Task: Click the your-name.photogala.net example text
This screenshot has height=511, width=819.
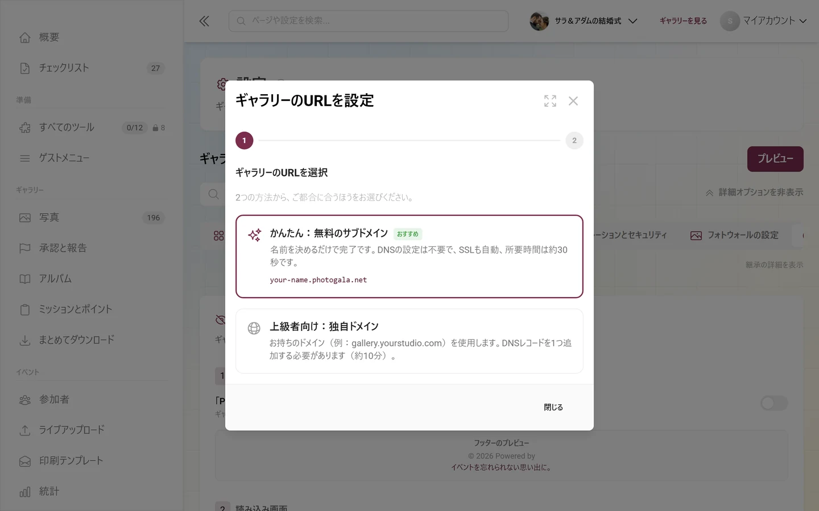Action: tap(318, 280)
